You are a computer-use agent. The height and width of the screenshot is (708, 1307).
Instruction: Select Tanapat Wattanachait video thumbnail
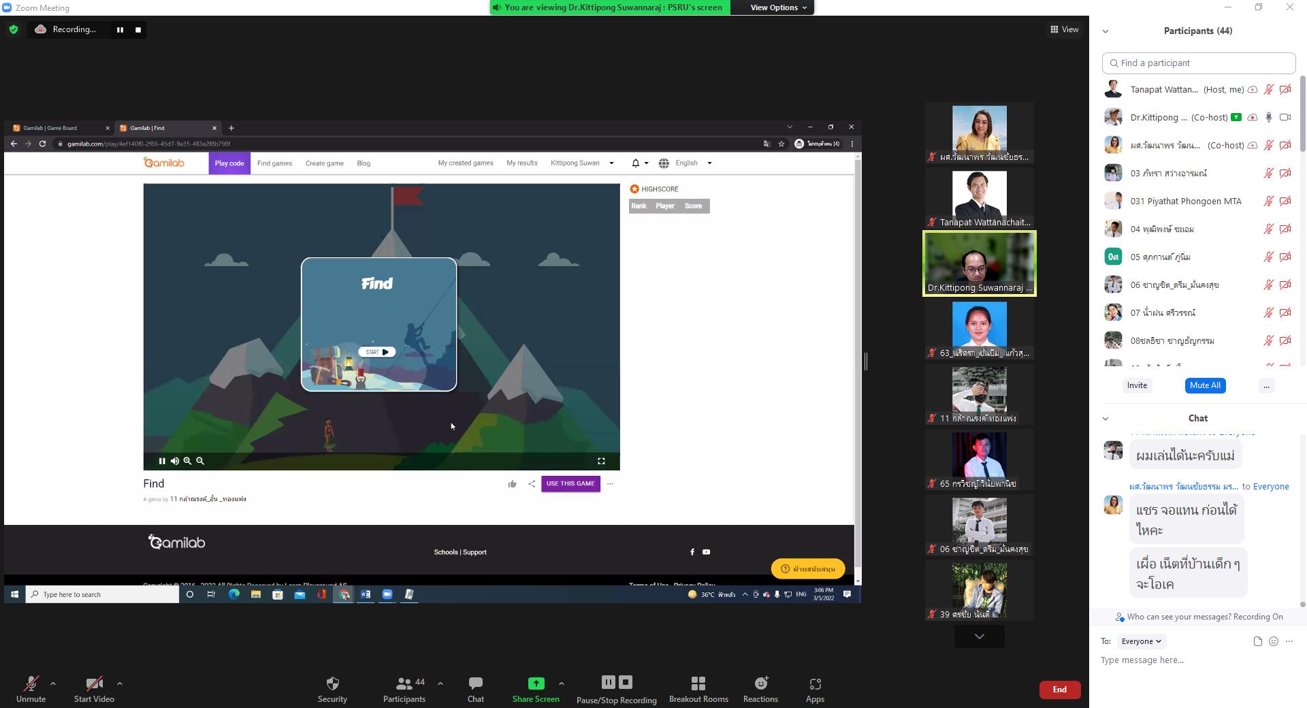click(980, 199)
